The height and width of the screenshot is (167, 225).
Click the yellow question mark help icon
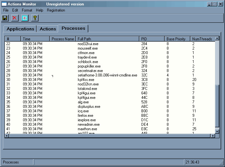35,18
